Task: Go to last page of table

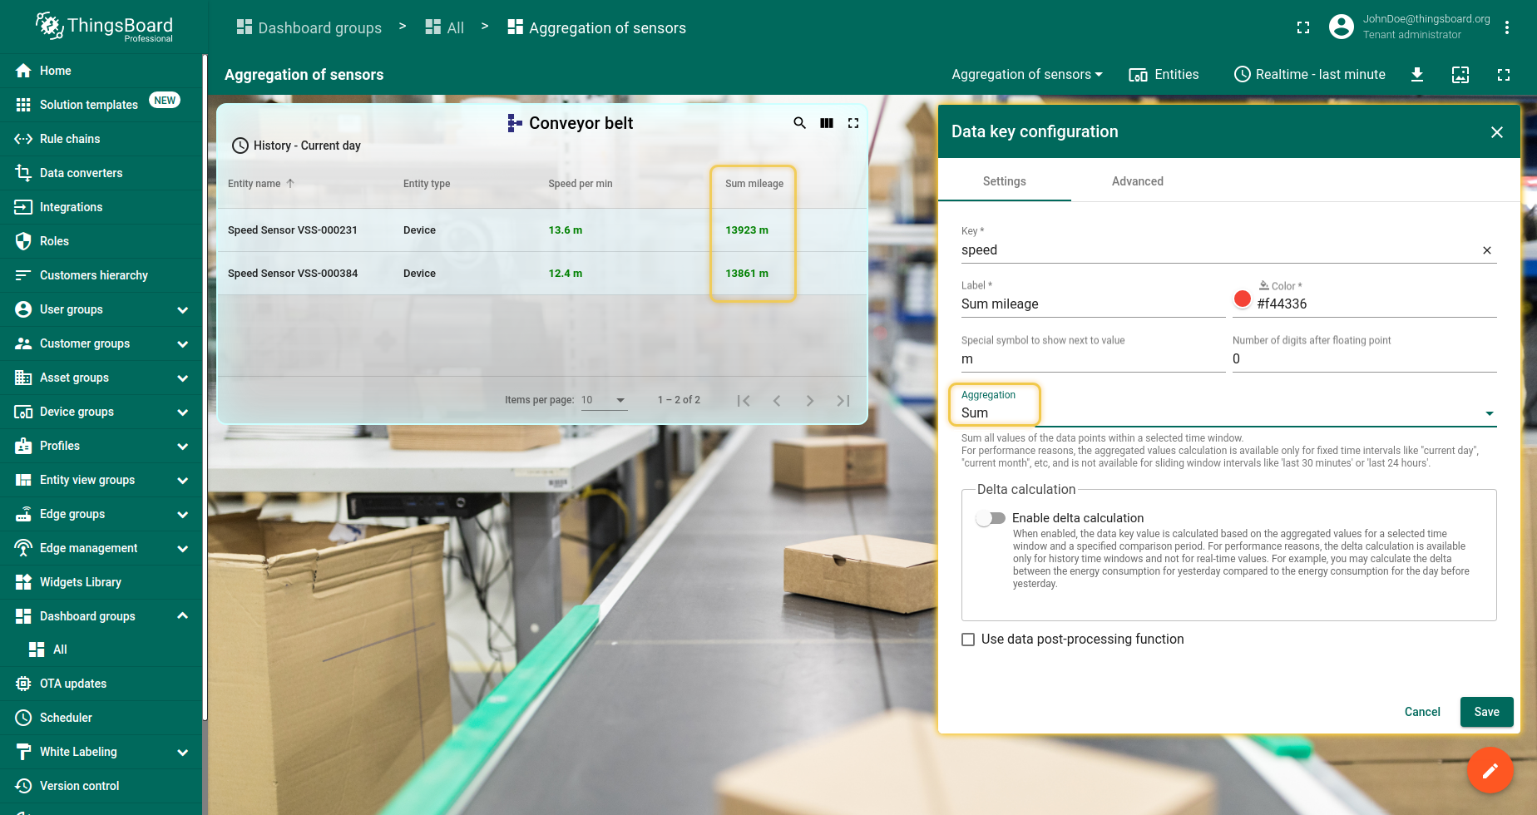Action: pyautogui.click(x=843, y=401)
